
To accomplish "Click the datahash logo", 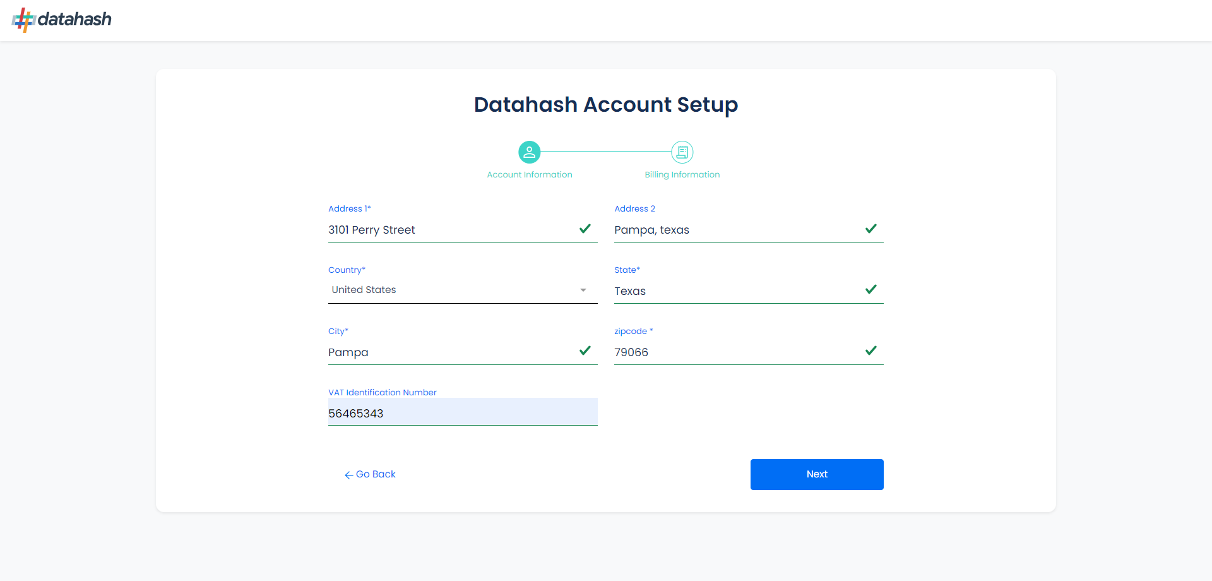I will tap(62, 20).
